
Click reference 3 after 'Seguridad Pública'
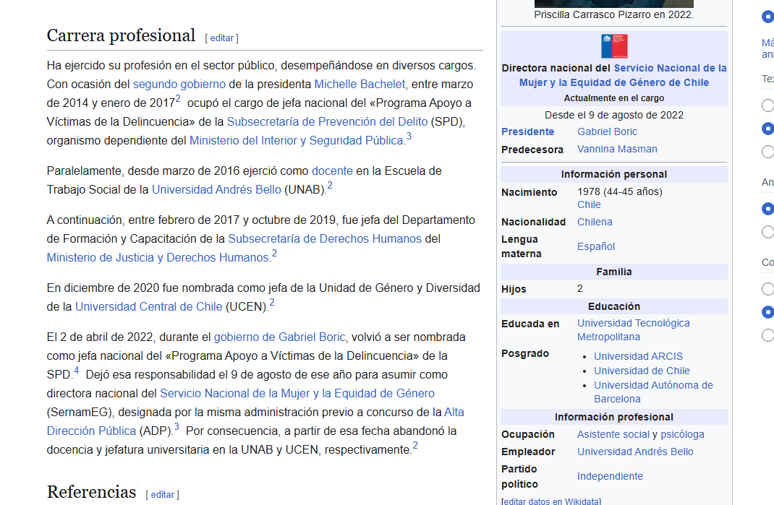coord(409,136)
